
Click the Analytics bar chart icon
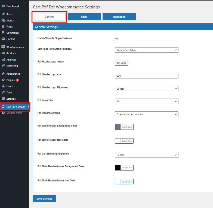3,59
